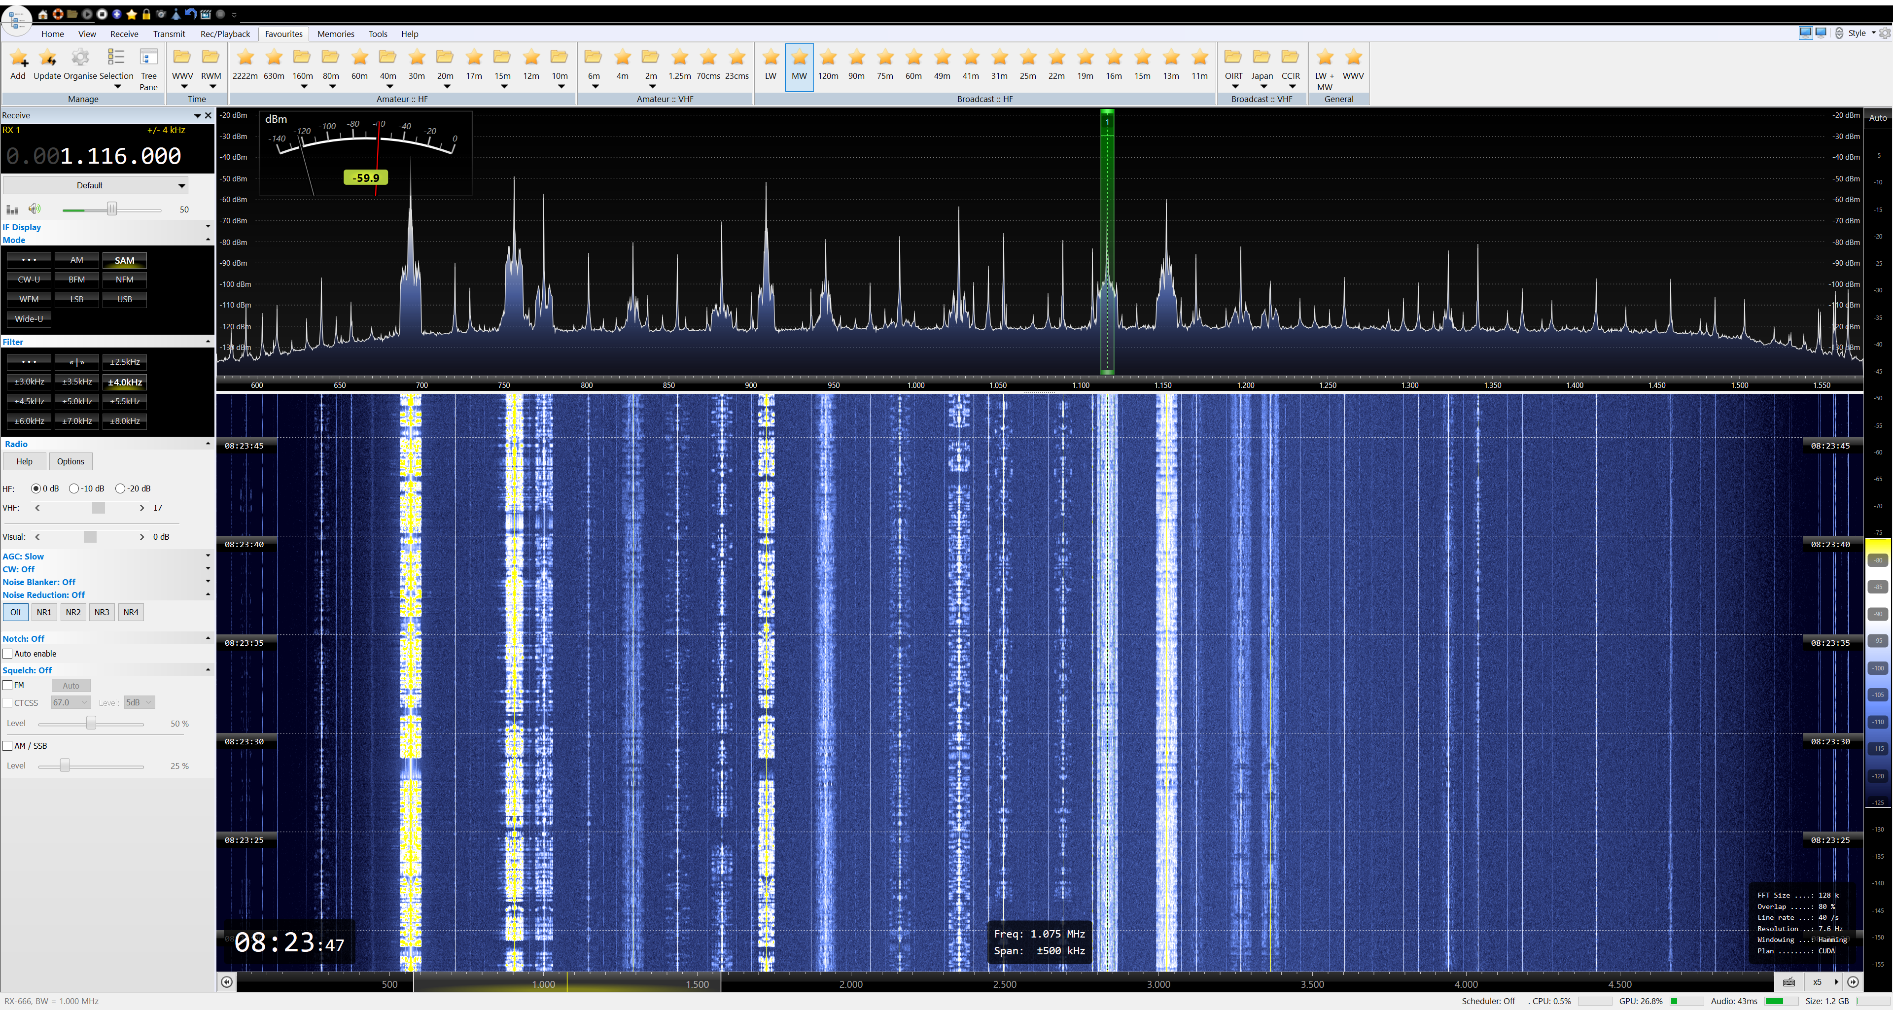
Task: Adjust the volume slider handle
Action: 112,209
